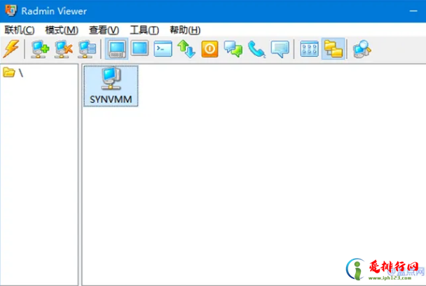Open the 工具(T) menu
This screenshot has width=426, height=286.
(x=144, y=30)
